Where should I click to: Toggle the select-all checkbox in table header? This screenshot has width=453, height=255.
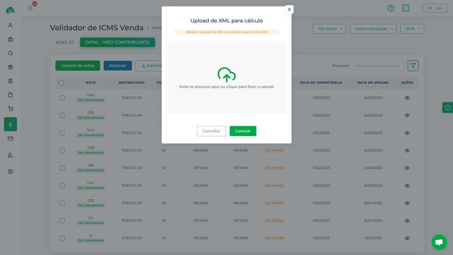(61, 83)
